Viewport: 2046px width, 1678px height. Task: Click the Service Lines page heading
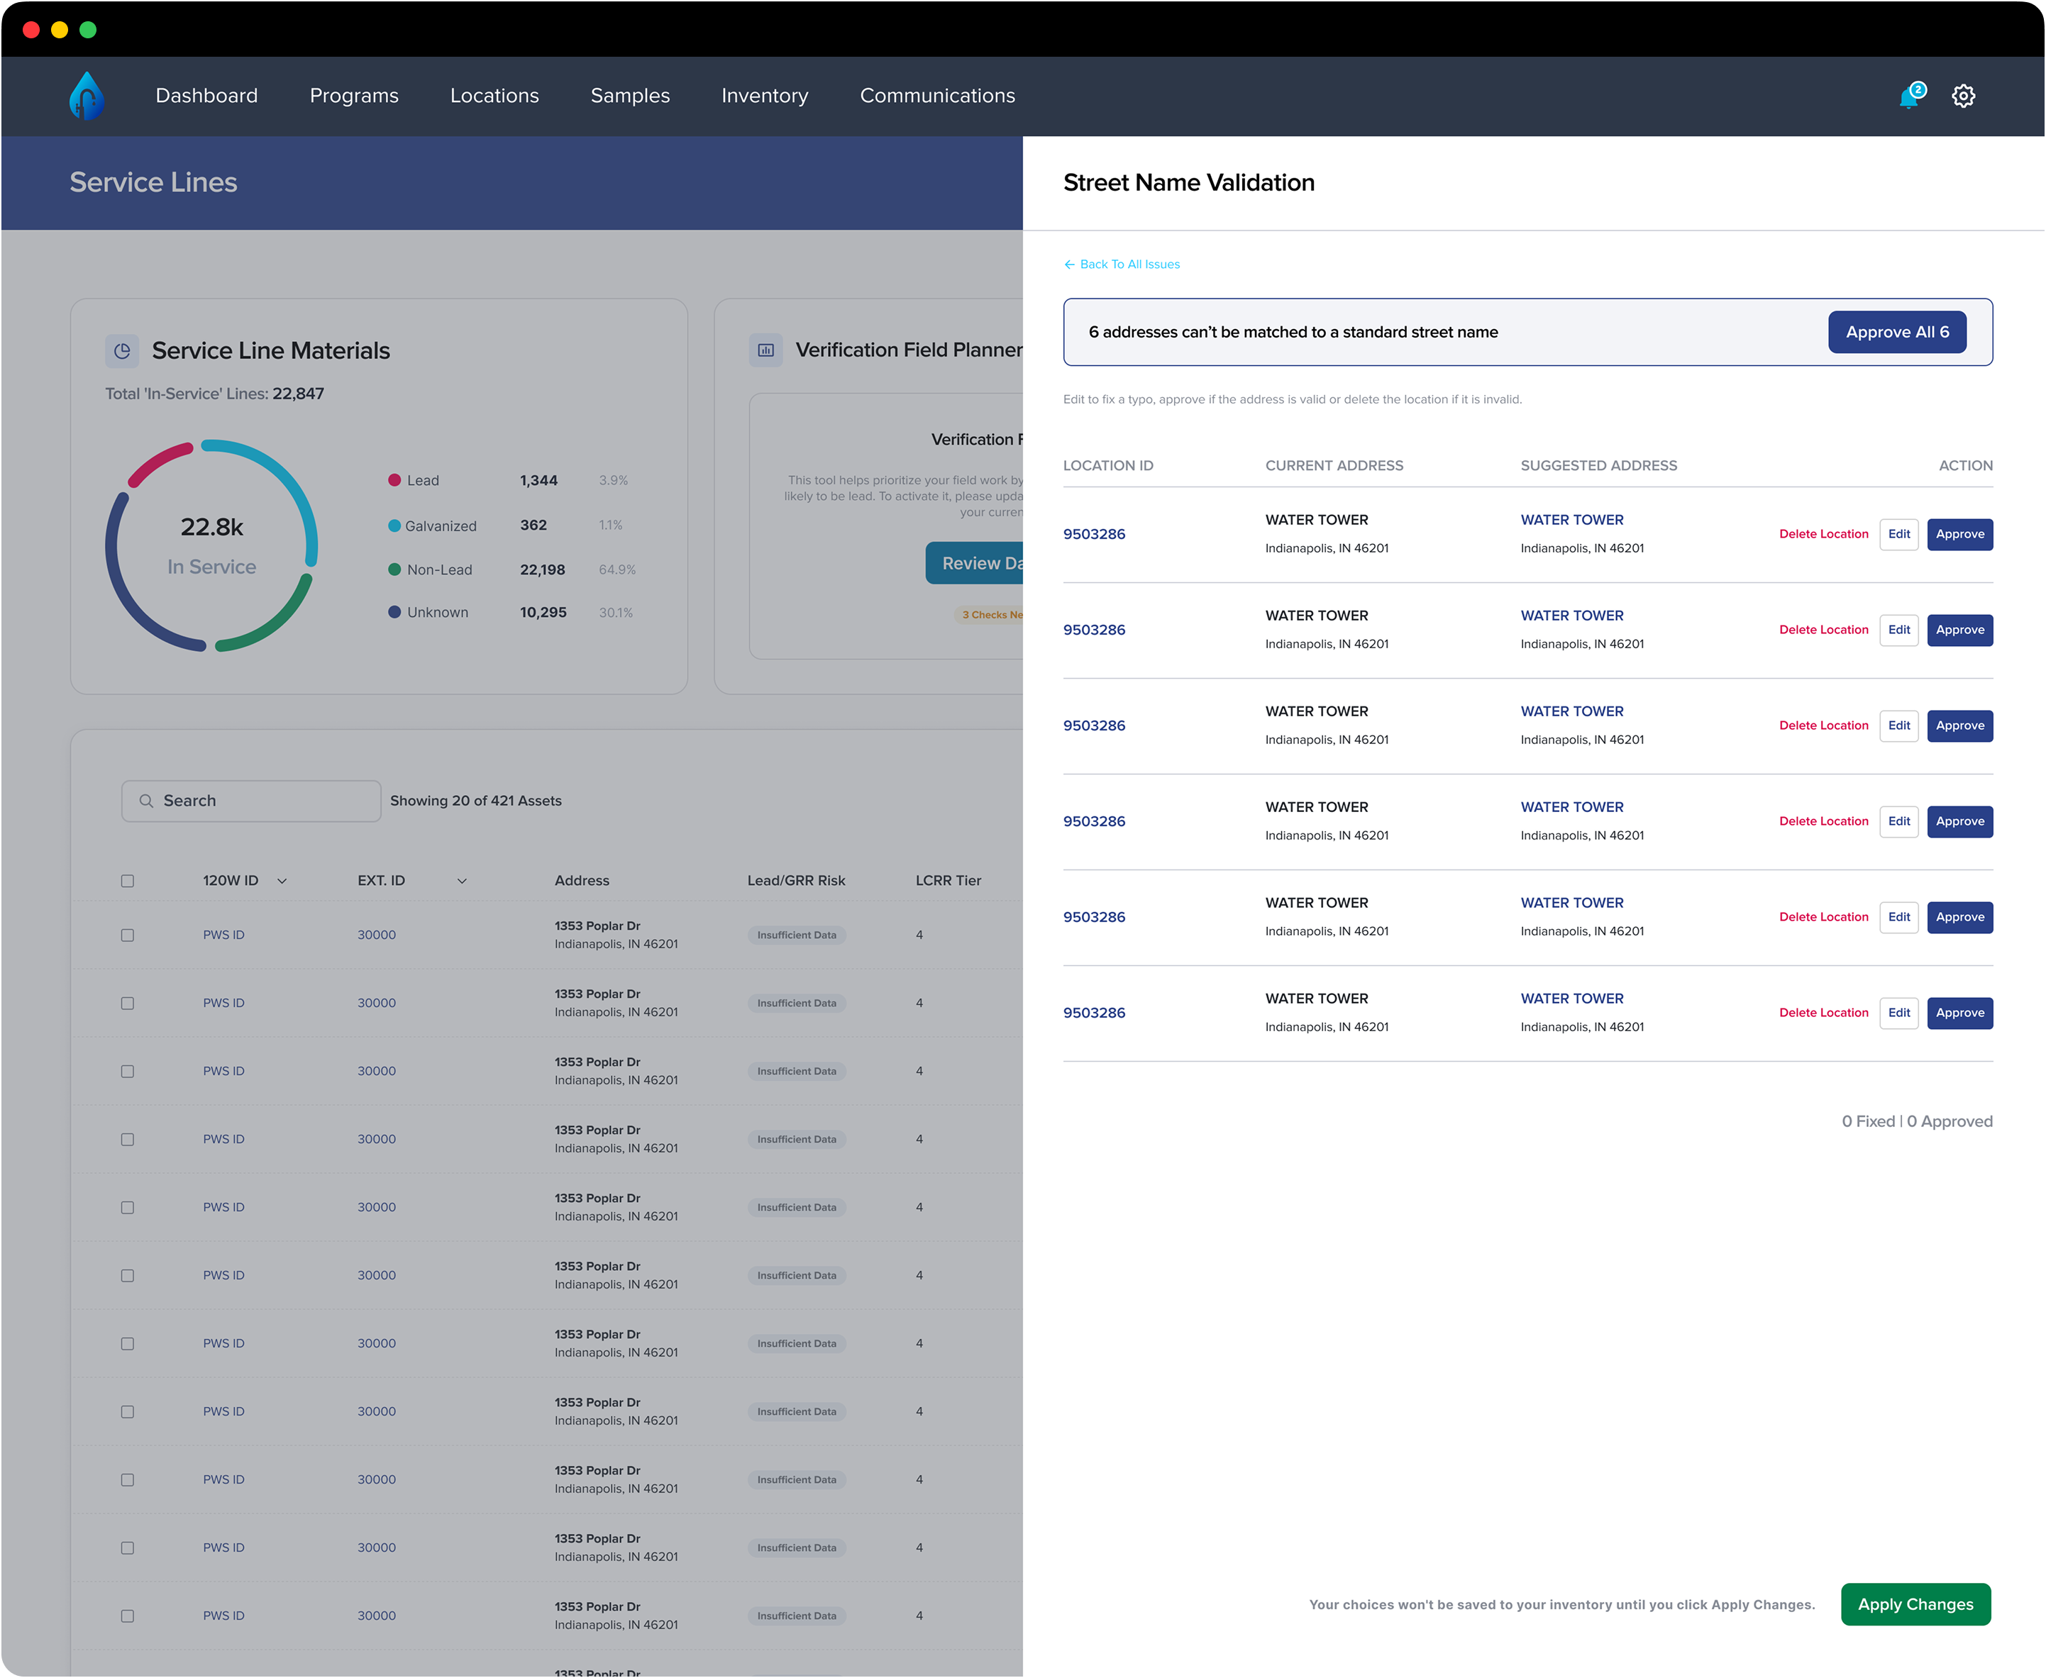(x=154, y=182)
